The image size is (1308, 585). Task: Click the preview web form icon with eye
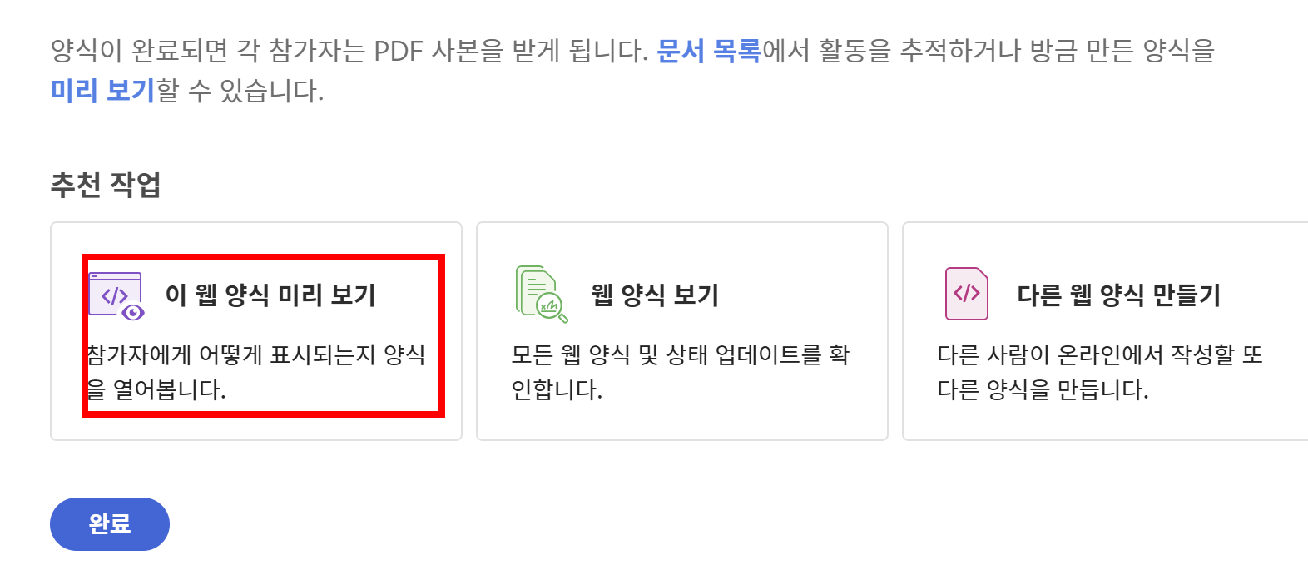coord(116,295)
